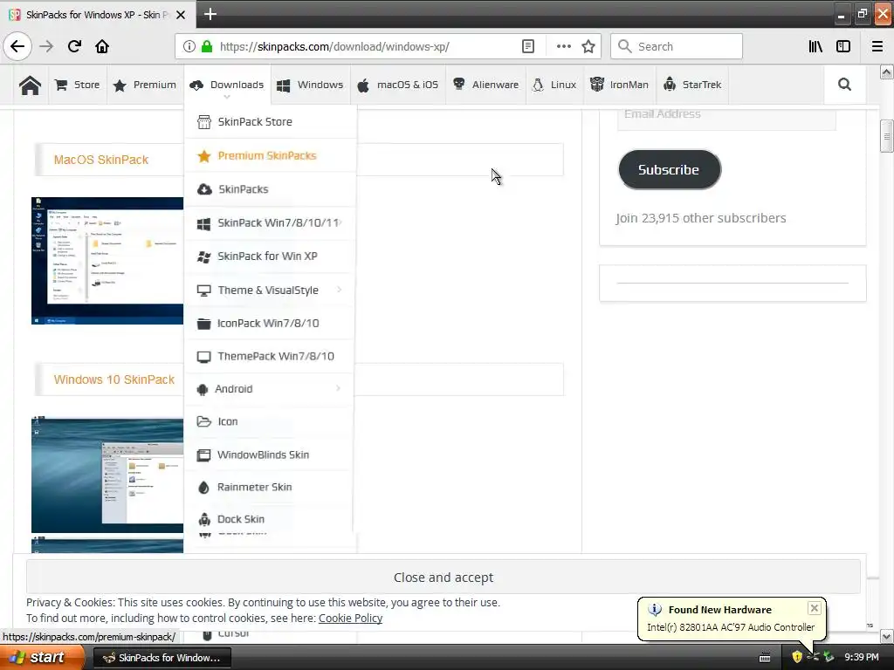Choose SkinPack Store in Downloads dropdown
Viewport: 894px width, 670px height.
click(x=271, y=122)
